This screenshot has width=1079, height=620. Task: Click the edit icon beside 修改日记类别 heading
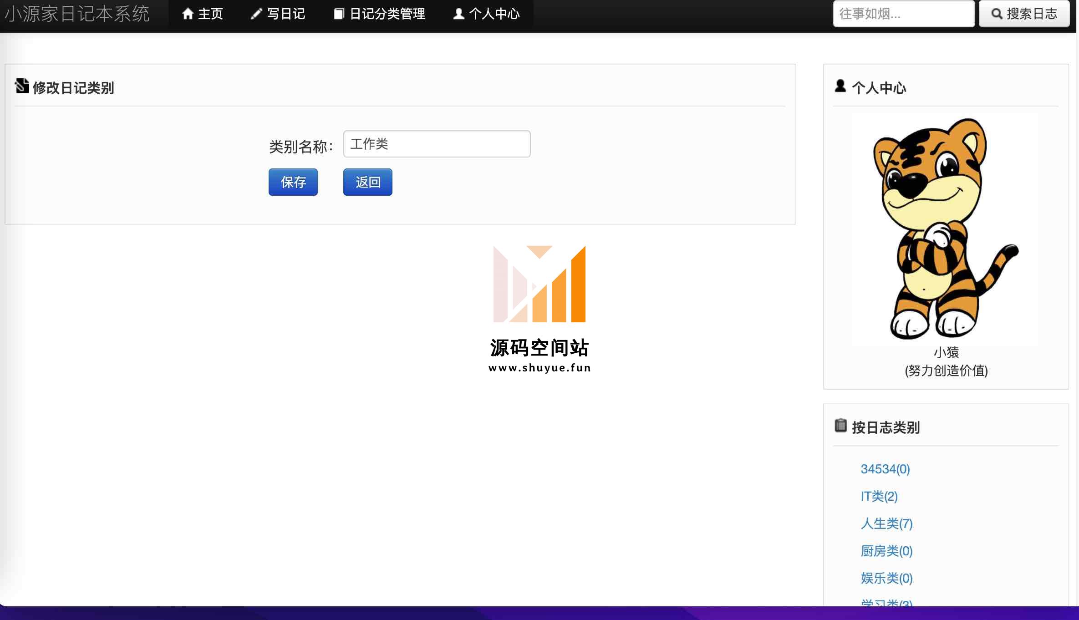(x=22, y=86)
